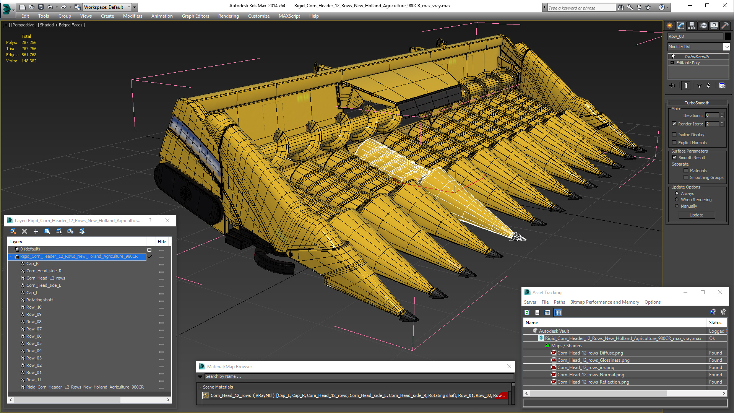Open the Graph Editors menu
Image resolution: width=734 pixels, height=413 pixels.
(195, 16)
